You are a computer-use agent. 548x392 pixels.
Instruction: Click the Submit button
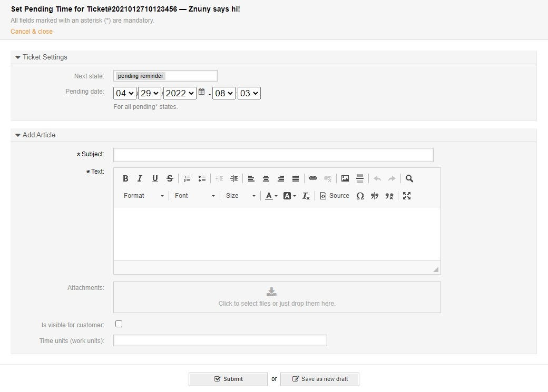click(x=228, y=379)
